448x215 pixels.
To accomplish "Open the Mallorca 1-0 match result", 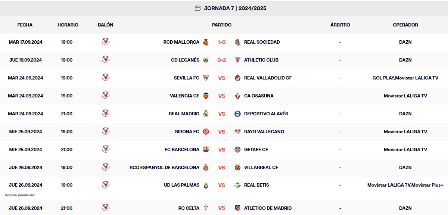I will (x=222, y=42).
